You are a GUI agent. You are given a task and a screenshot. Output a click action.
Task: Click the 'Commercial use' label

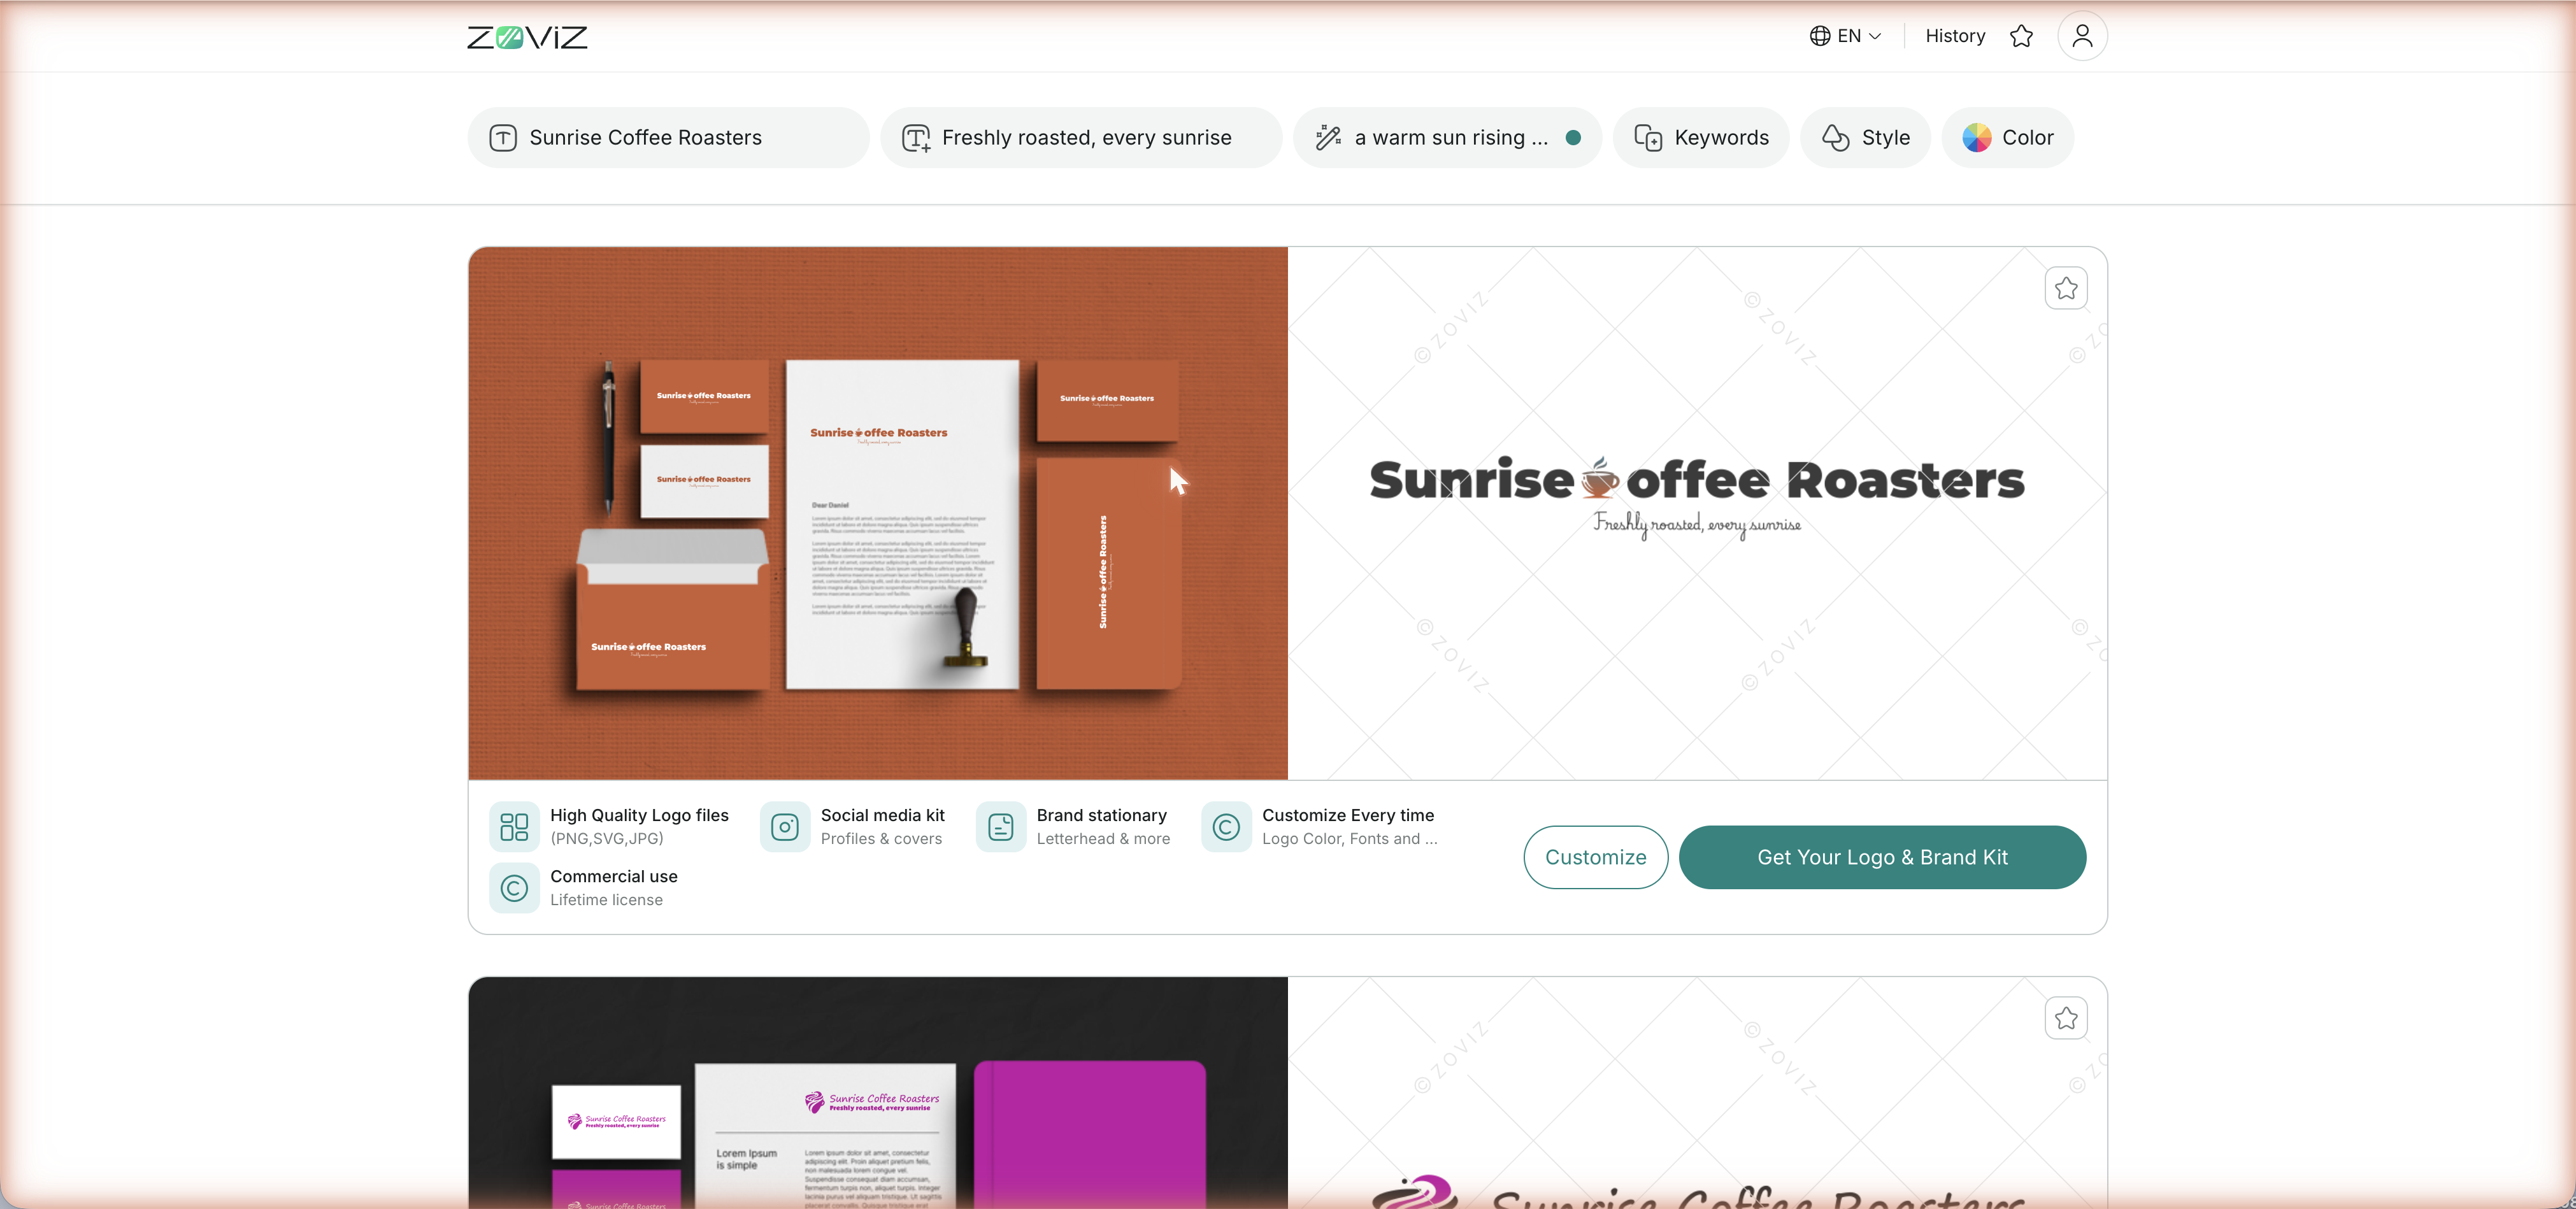click(x=614, y=876)
